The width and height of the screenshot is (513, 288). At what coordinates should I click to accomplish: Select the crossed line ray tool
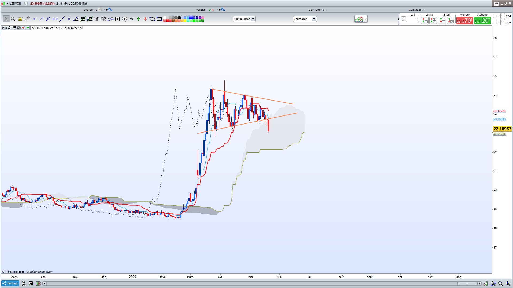click(48, 19)
